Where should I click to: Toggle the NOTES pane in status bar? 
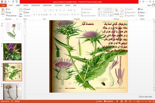99,101
